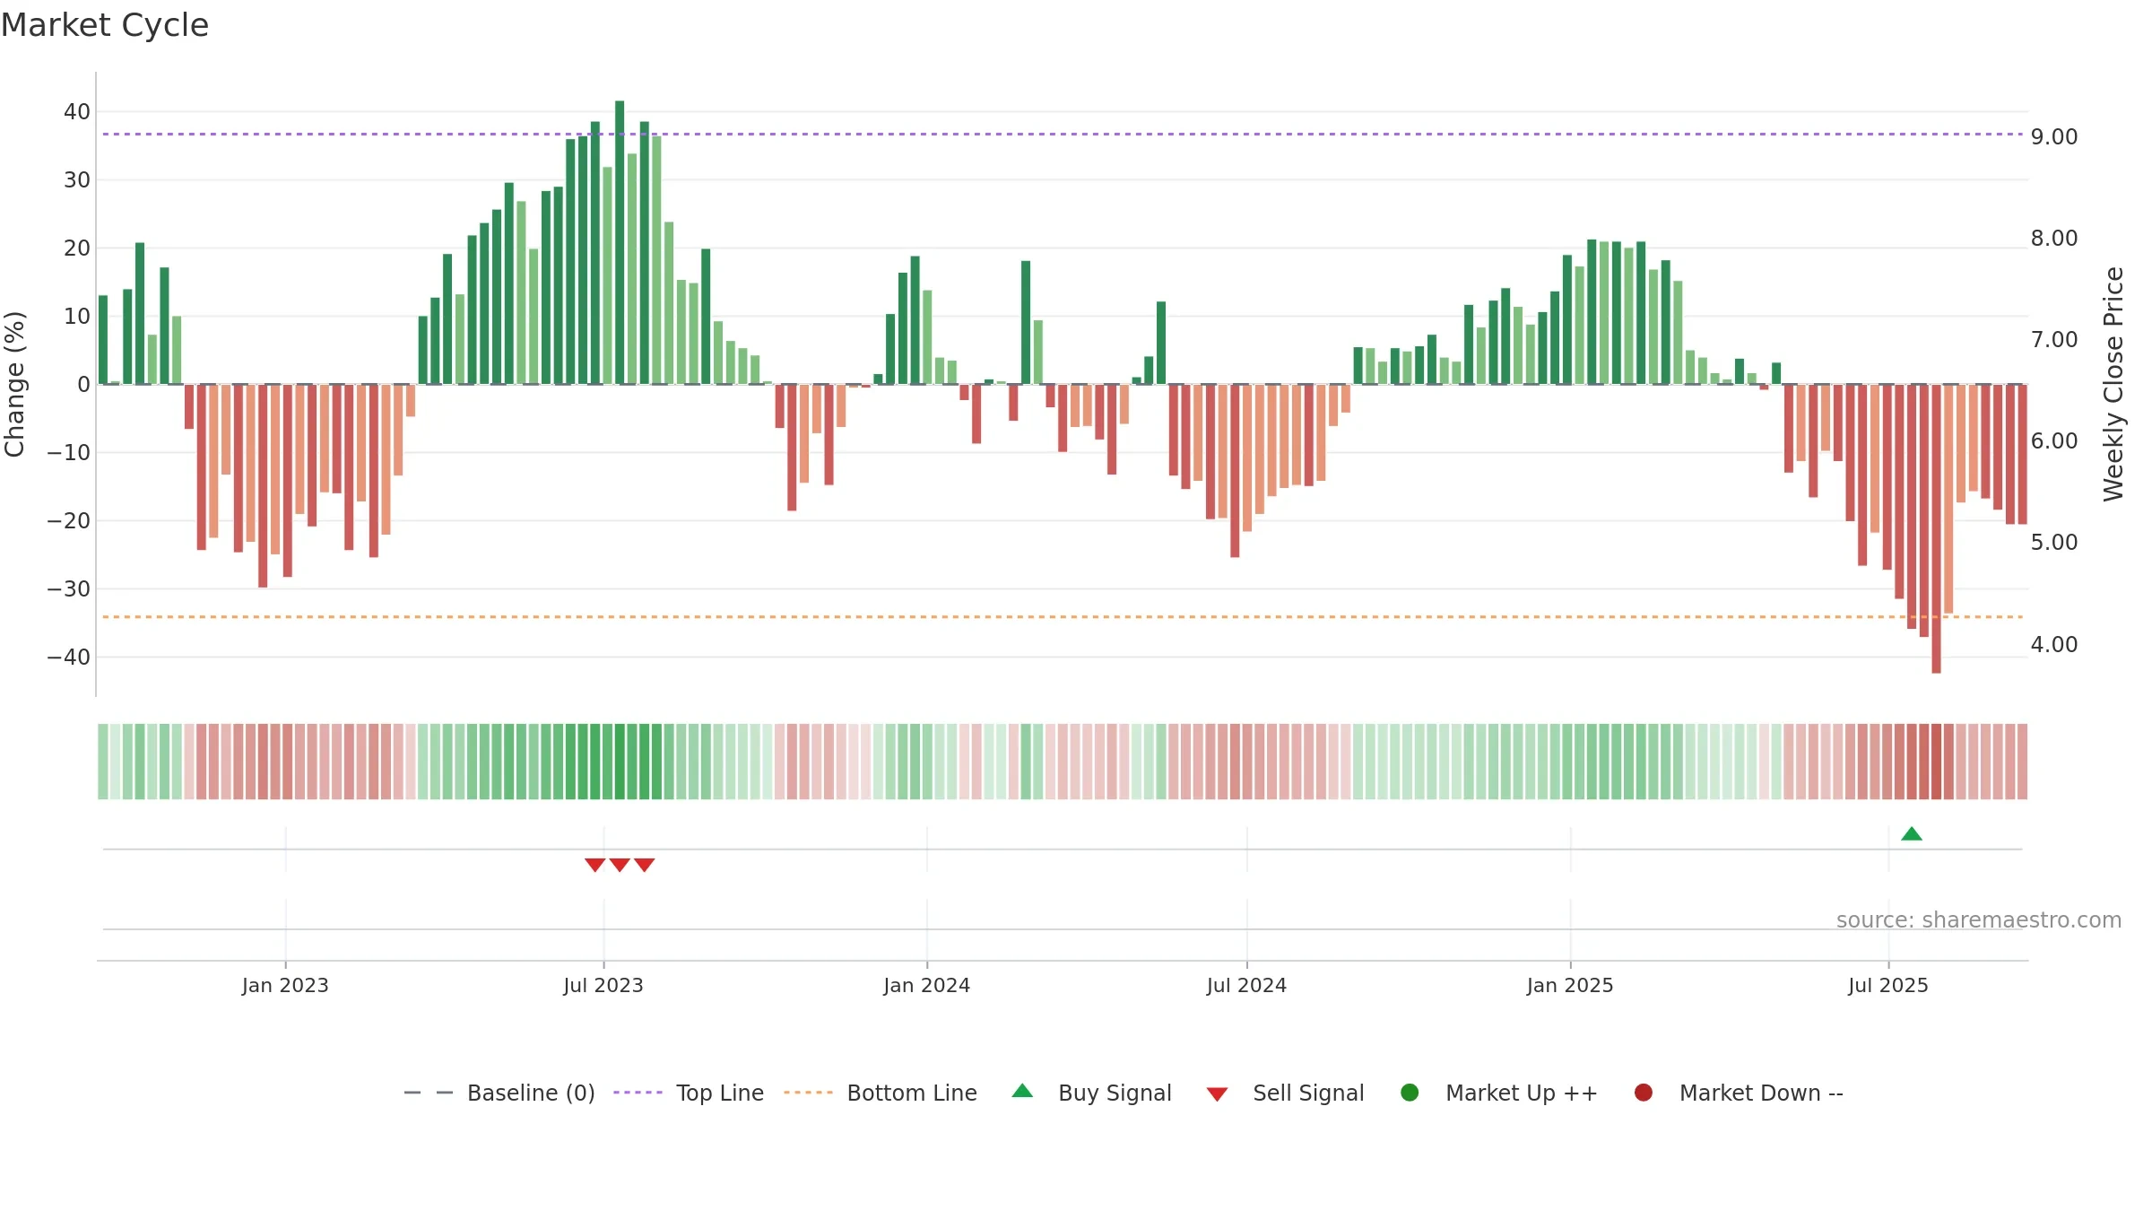Click the −40 change tick label
Image resolution: width=2152 pixels, height=1211 pixels.
[69, 658]
